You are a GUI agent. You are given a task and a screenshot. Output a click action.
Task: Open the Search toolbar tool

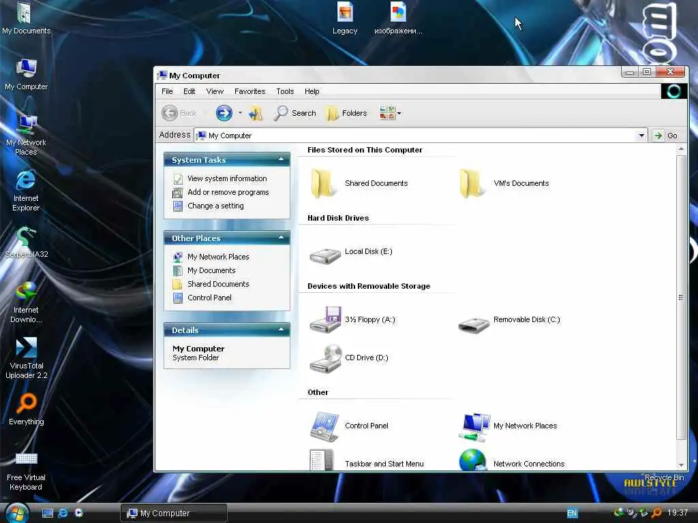click(294, 113)
